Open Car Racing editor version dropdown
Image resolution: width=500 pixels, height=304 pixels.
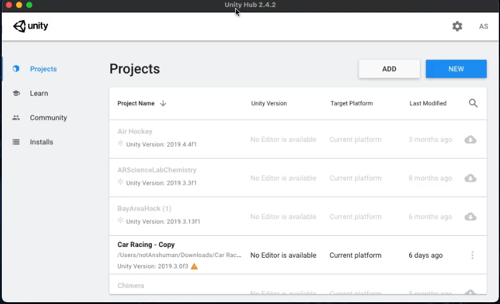pyautogui.click(x=283, y=255)
